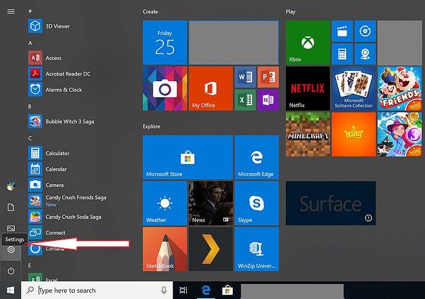Open the Candy Crush Friends tile
Screen dimensions: 425x299
click(x=399, y=88)
